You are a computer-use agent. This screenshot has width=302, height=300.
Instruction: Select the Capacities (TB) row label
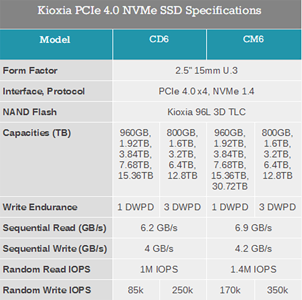[x=37, y=133]
